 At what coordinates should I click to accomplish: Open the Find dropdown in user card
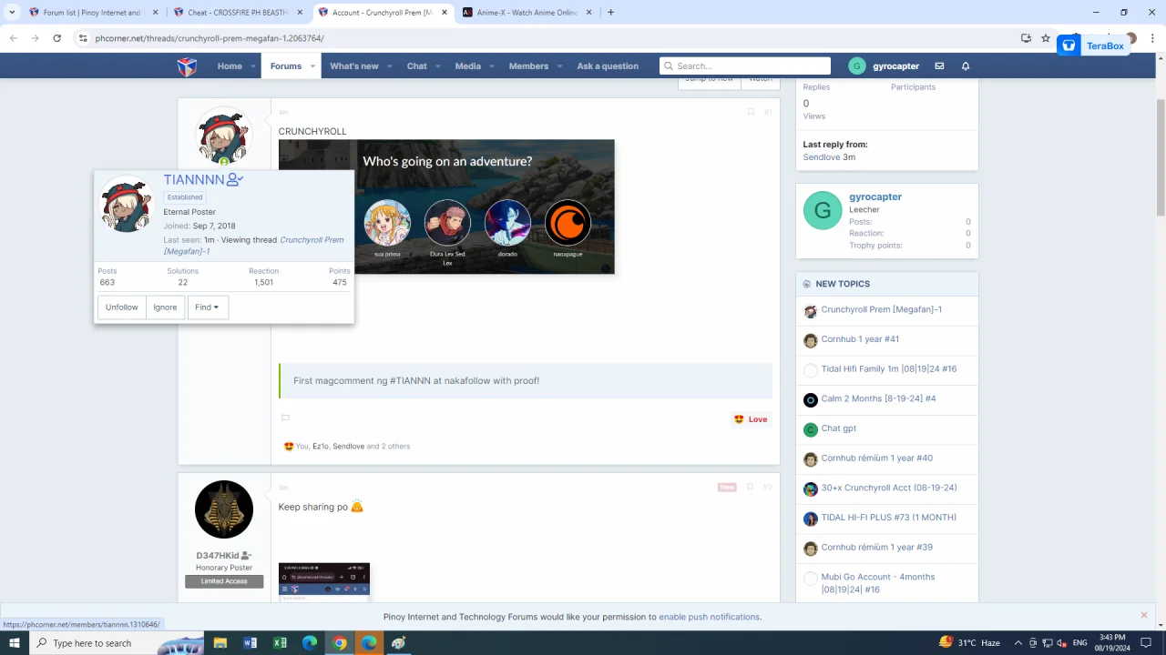[x=208, y=307]
